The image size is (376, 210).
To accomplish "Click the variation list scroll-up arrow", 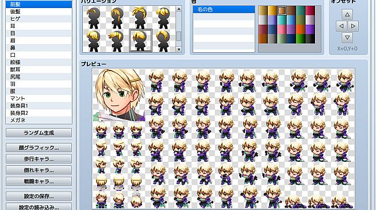I will tap(179, 9).
